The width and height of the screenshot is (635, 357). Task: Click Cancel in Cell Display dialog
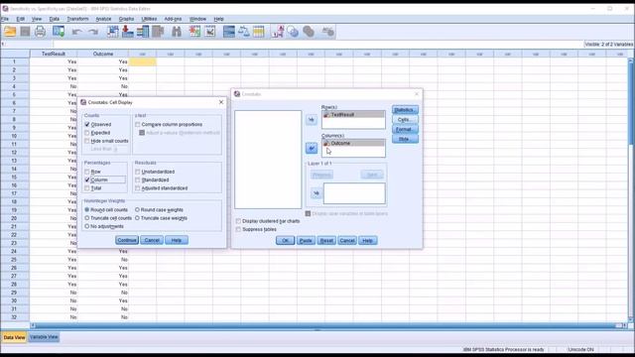[x=152, y=240]
